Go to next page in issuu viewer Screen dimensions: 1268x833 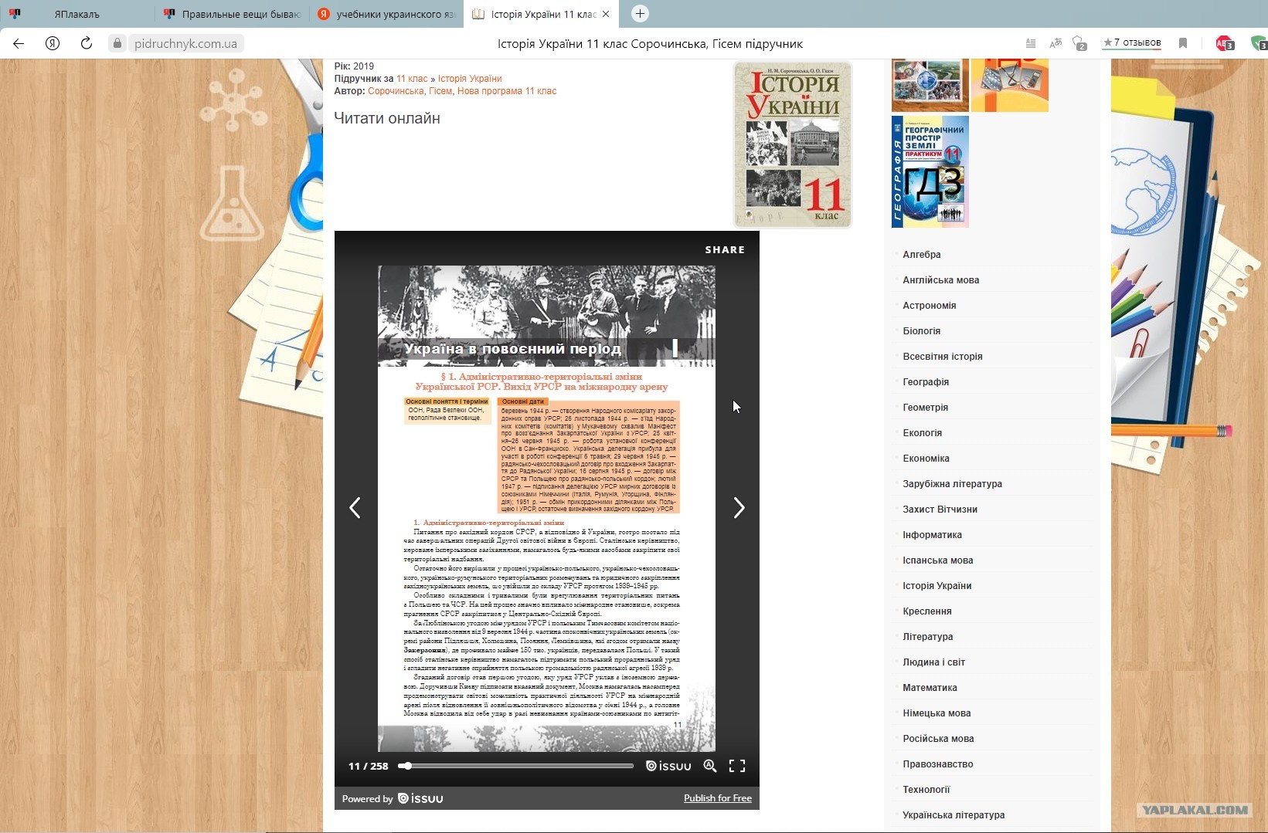pyautogui.click(x=739, y=507)
